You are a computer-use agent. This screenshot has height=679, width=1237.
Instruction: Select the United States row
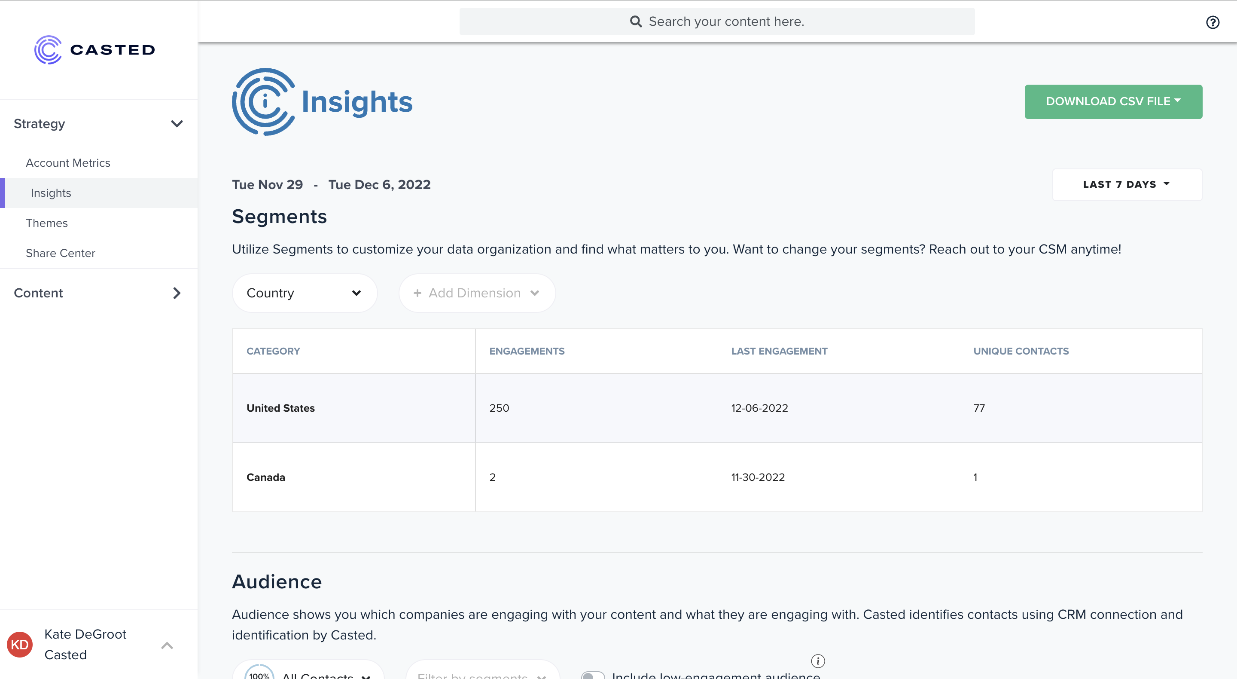pyautogui.click(x=717, y=408)
